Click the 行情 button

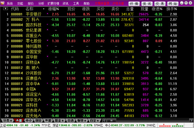click(134, 4)
